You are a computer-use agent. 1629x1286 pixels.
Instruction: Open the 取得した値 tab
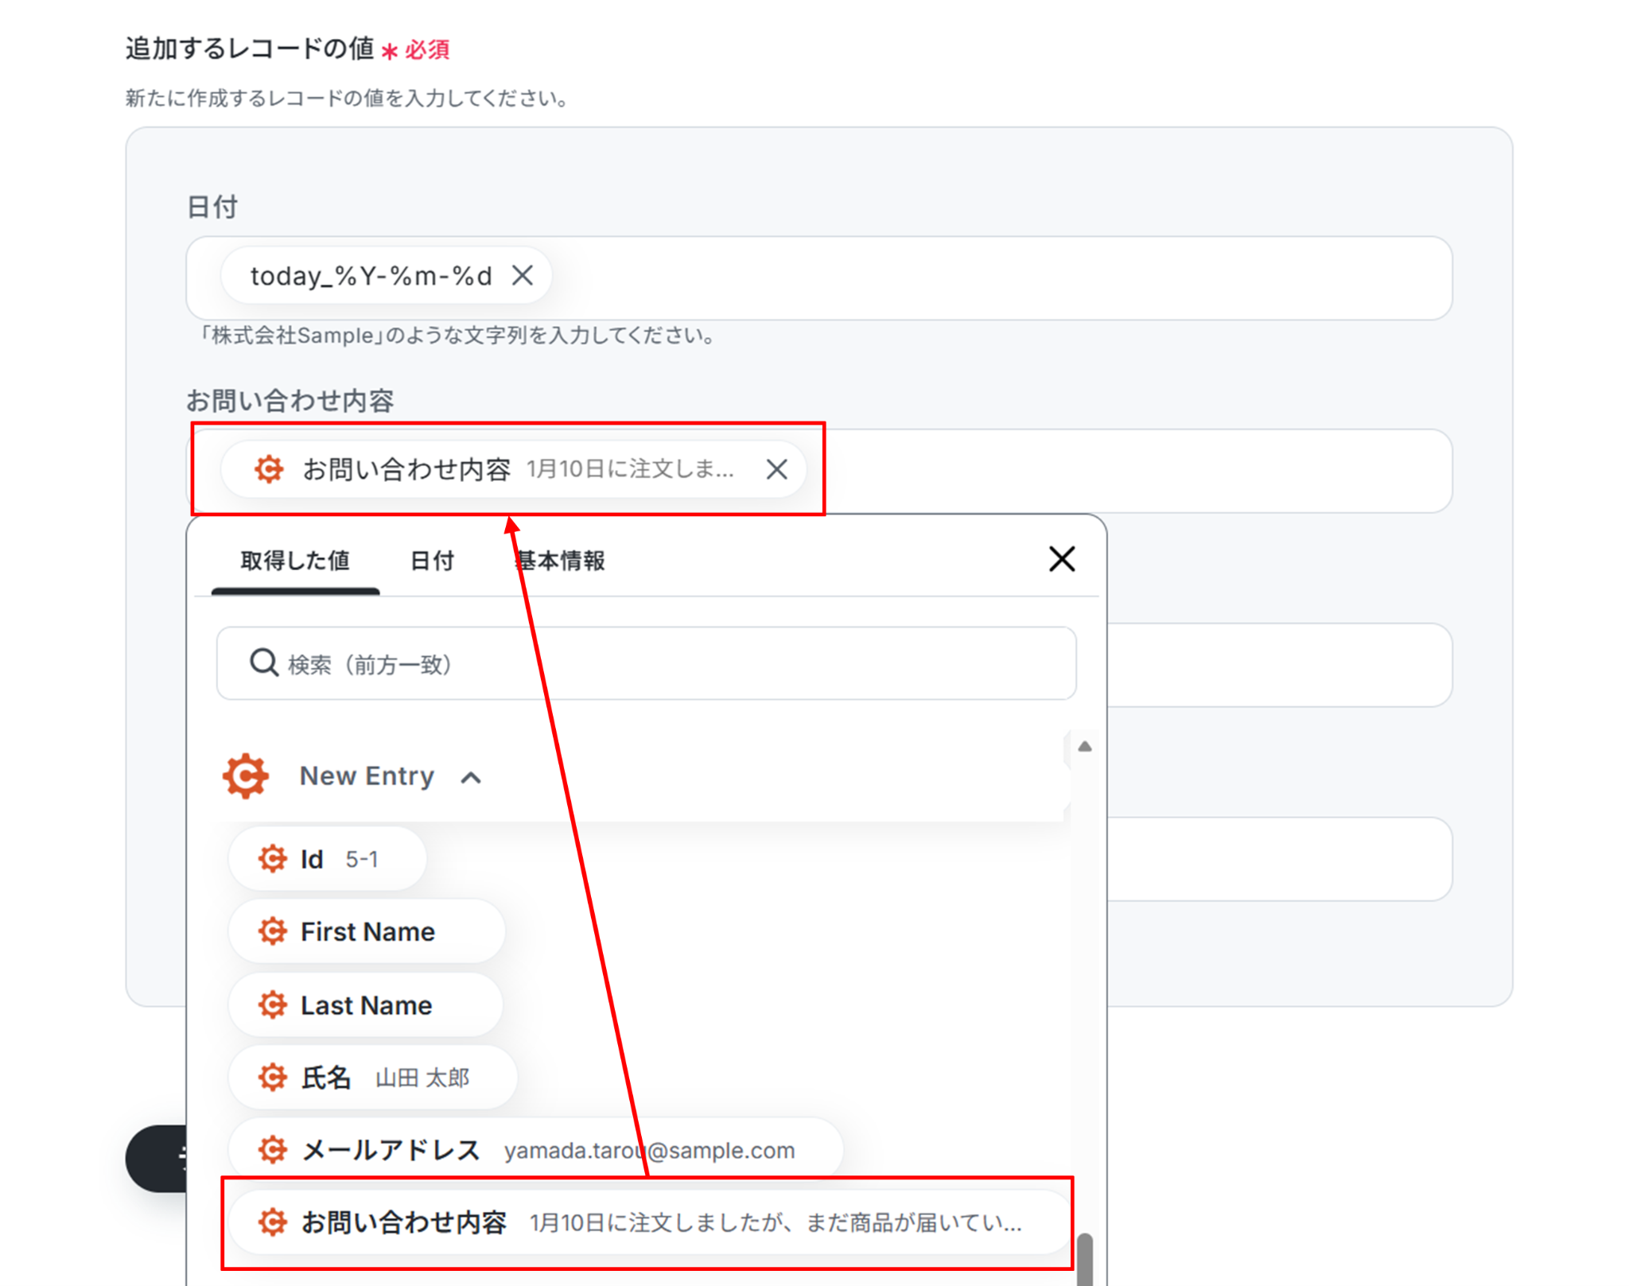pos(295,561)
